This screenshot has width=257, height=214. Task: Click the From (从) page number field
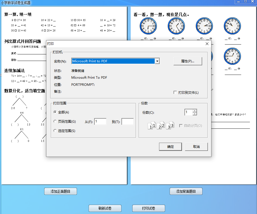click(x=100, y=122)
